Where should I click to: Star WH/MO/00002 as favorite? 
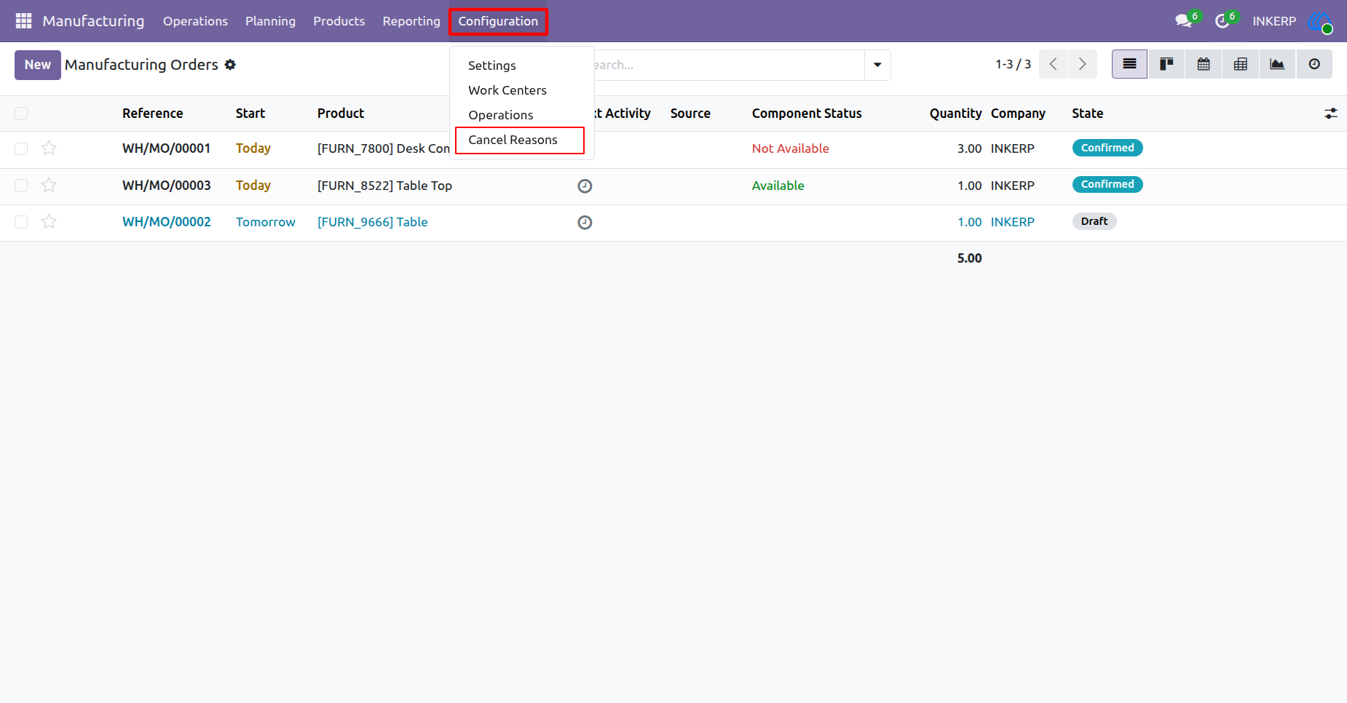[49, 221]
